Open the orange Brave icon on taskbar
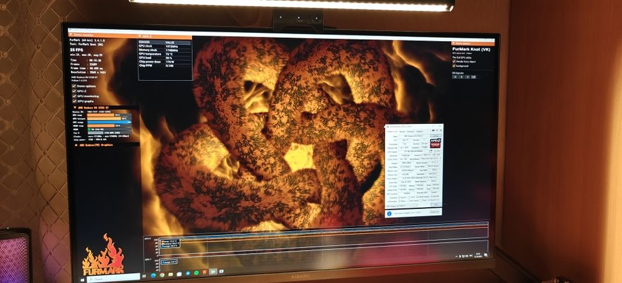Image resolution: width=622 pixels, height=283 pixels. 205,272
